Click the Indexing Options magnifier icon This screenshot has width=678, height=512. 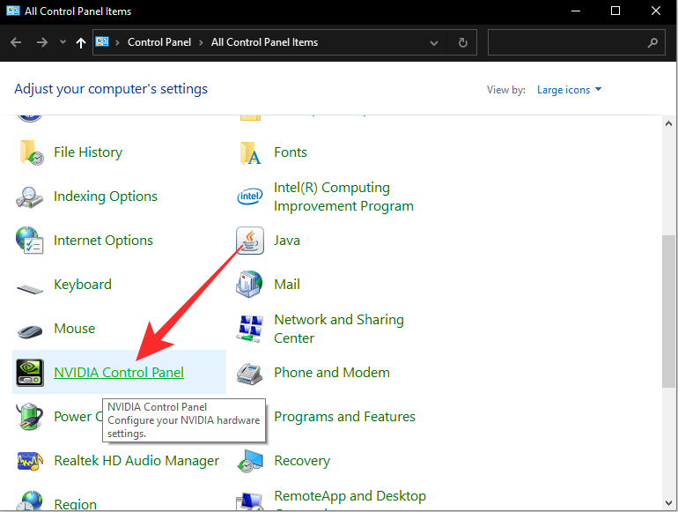pos(31,197)
